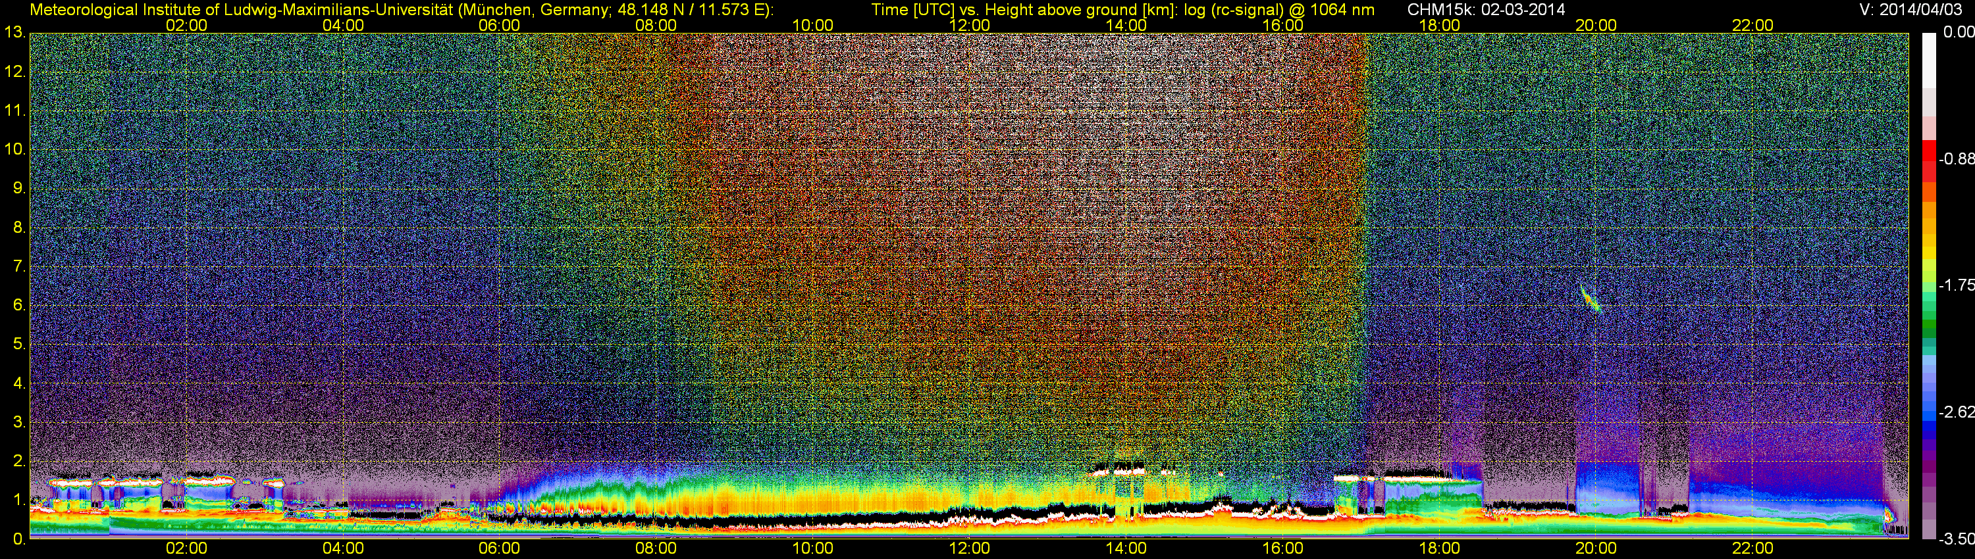Click the 2 km height axis label
The image size is (1975, 559).
coord(19,461)
